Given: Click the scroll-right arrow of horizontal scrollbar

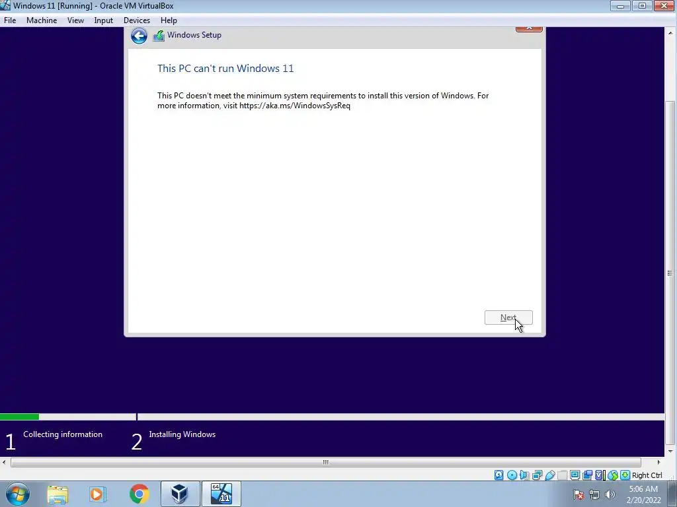Looking at the screenshot, I should coord(659,462).
